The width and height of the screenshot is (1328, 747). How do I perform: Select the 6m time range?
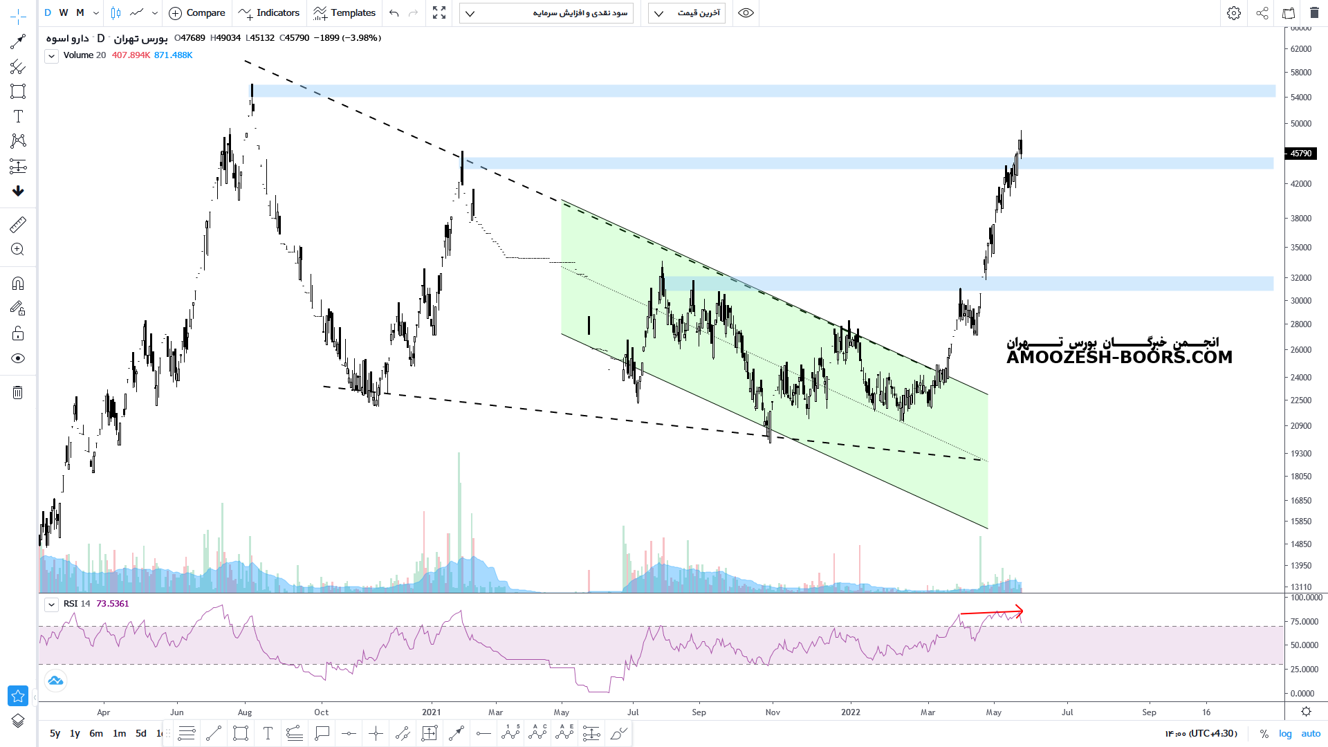(x=96, y=733)
